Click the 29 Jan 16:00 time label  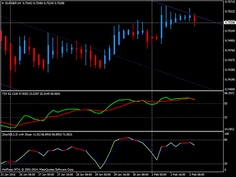[x=122, y=174]
